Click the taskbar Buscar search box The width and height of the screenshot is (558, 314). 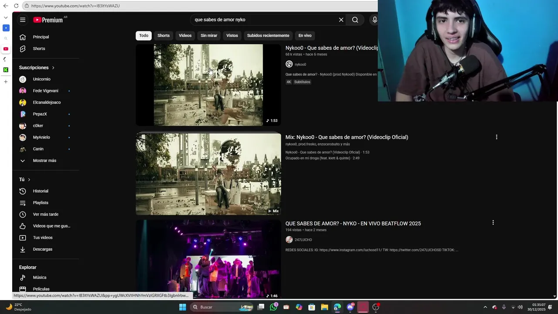(x=222, y=307)
